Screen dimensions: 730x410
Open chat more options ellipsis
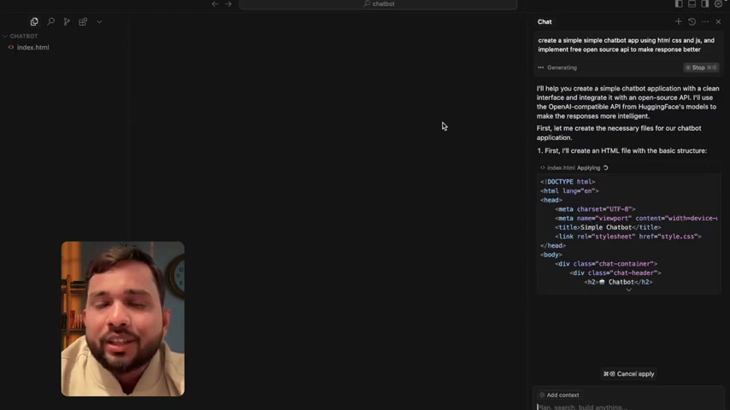705,22
